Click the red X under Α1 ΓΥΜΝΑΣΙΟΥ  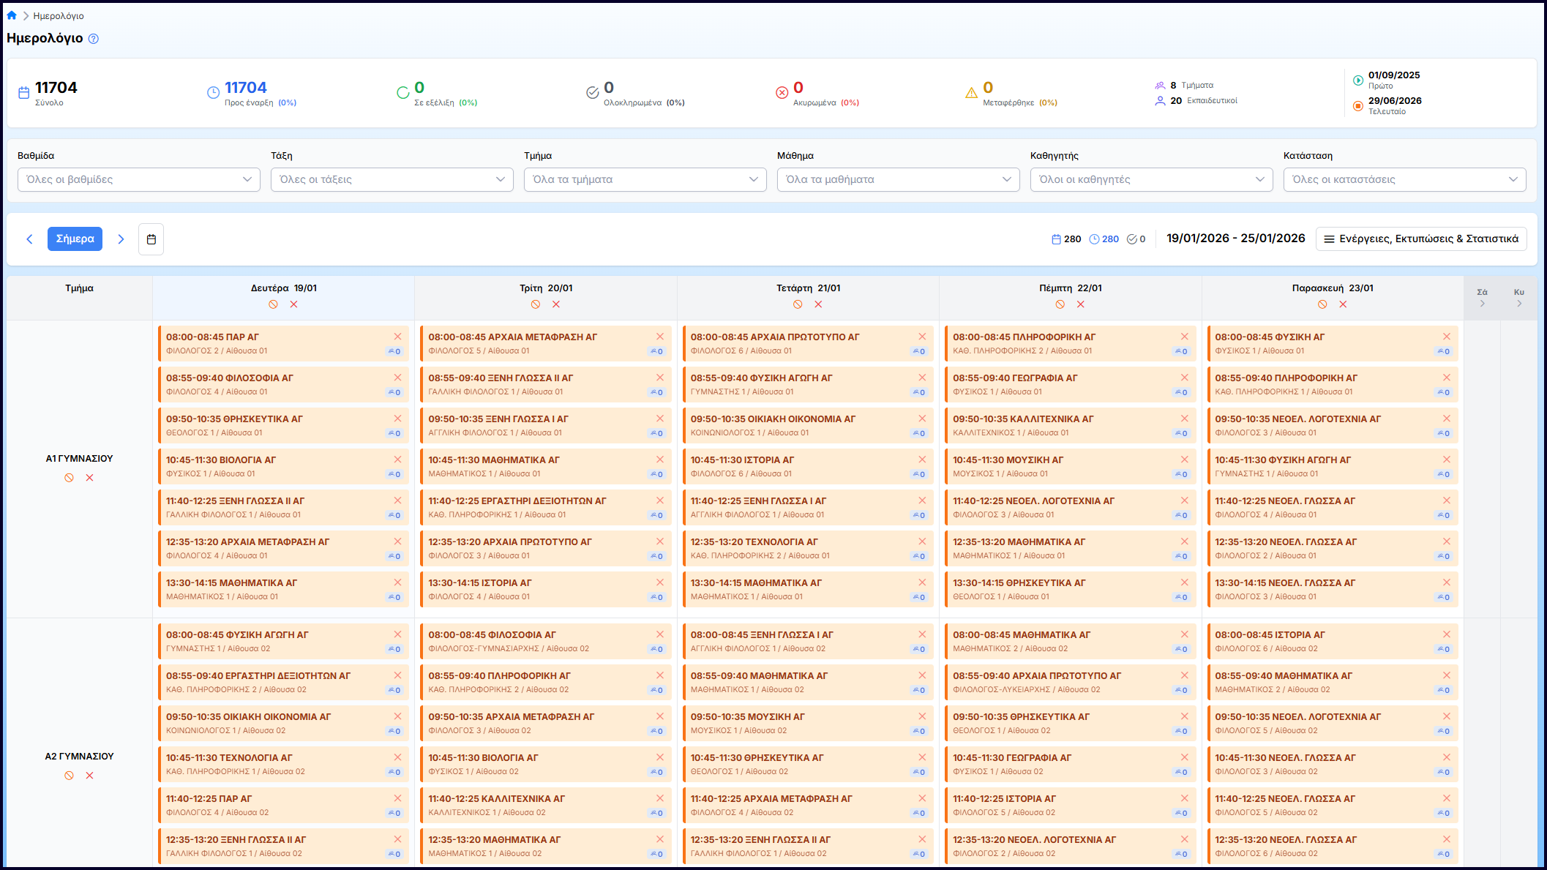(x=90, y=478)
